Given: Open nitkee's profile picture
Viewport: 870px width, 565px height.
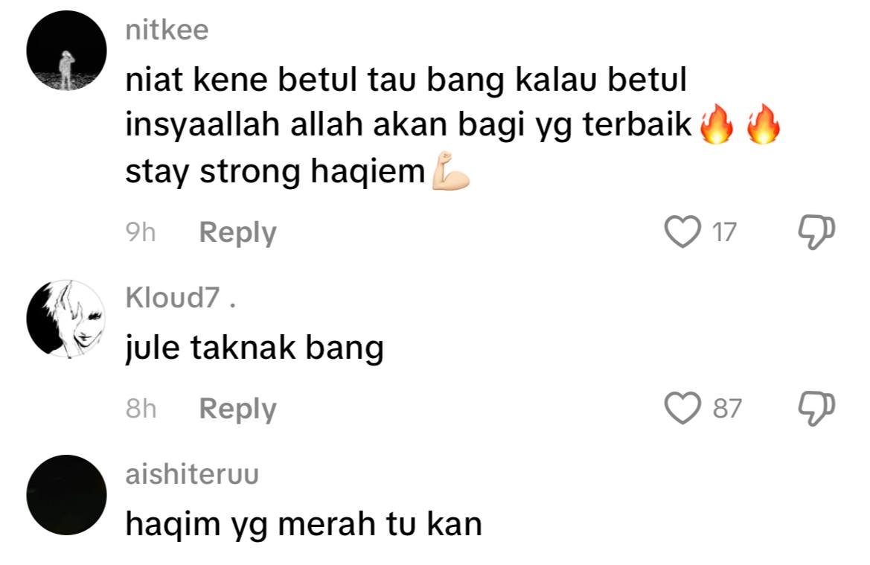Looking at the screenshot, I should (x=66, y=51).
